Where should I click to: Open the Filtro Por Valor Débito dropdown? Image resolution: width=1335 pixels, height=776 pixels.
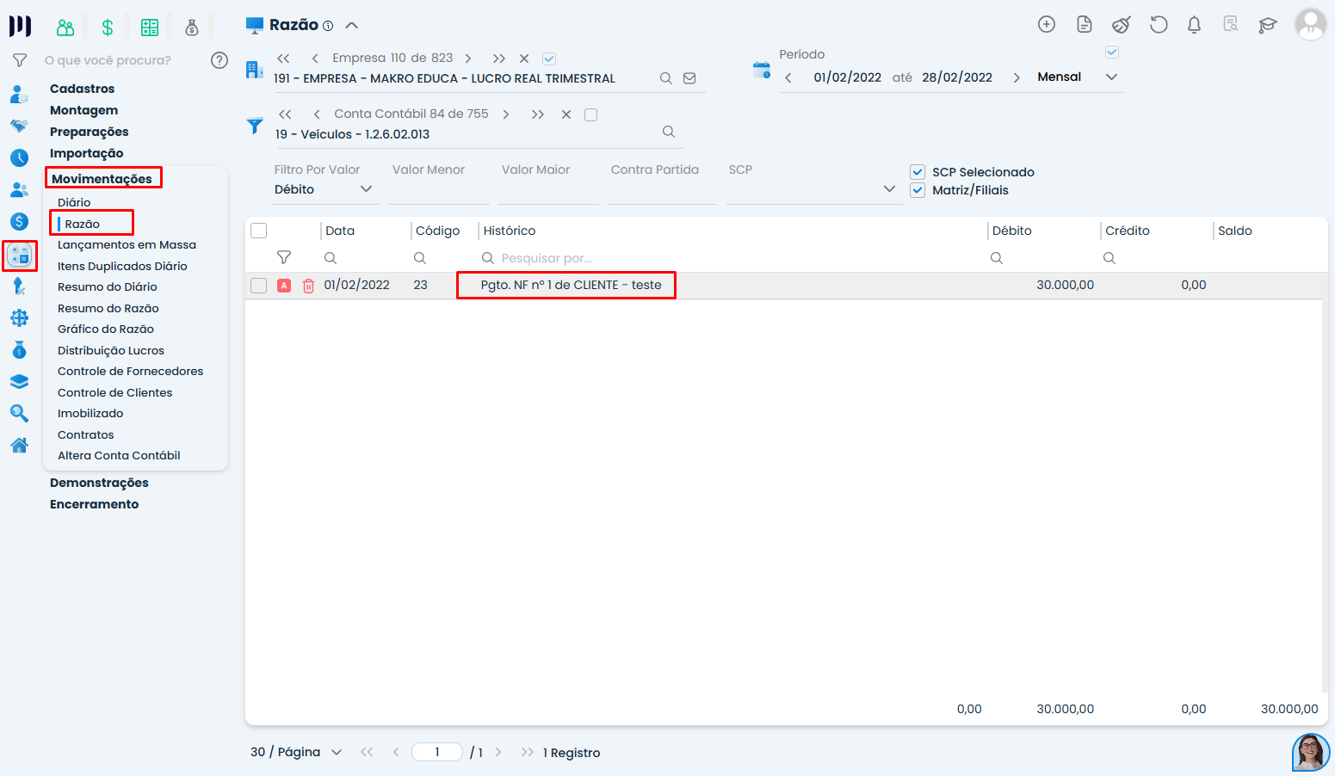tap(324, 189)
